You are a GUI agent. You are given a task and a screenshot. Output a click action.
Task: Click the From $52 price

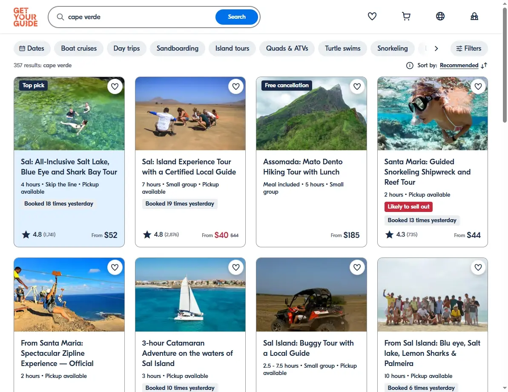click(x=104, y=235)
